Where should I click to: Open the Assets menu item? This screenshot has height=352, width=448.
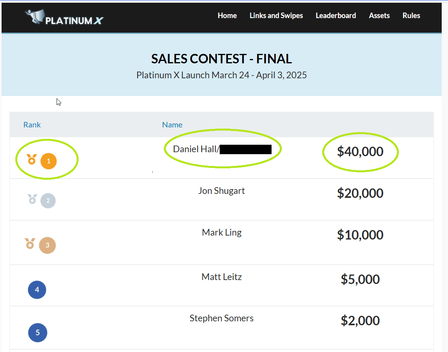(379, 16)
